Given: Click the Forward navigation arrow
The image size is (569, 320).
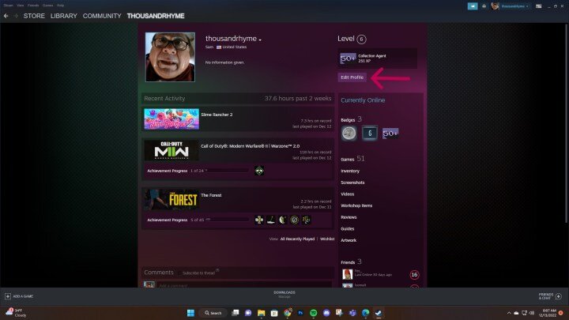Looking at the screenshot, I should pos(16,16).
